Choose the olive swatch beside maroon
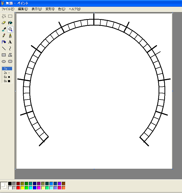 [22, 184]
